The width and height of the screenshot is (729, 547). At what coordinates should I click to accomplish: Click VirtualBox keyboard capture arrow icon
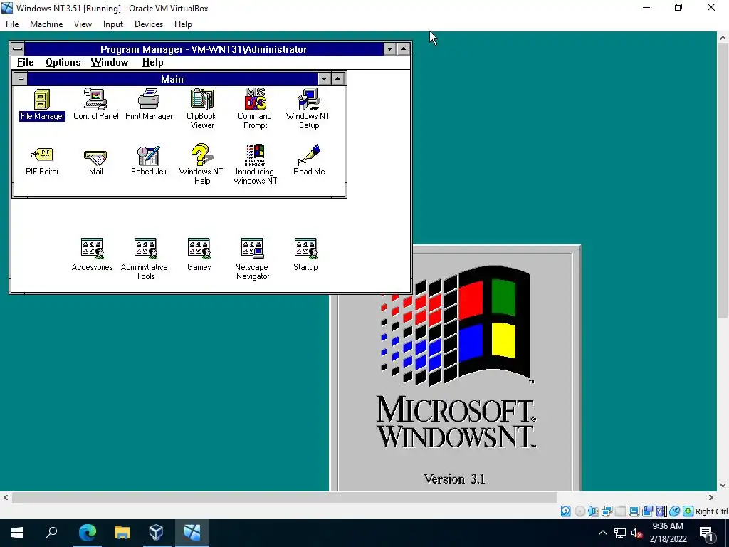(688, 511)
